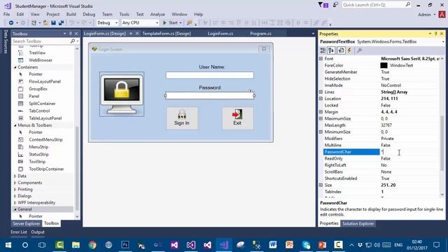This screenshot has width=448, height=252.
Task: Expand the Printing toolbox group
Action: click(x=15, y=190)
